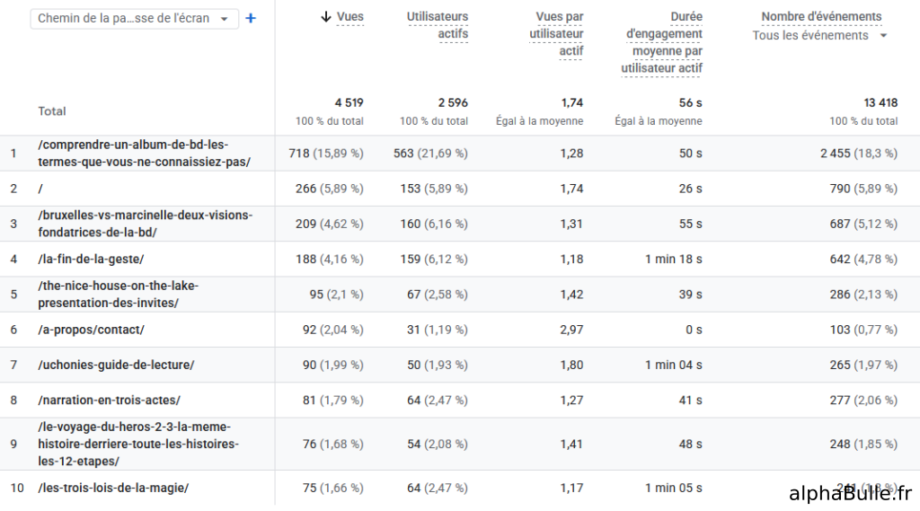This screenshot has height=511, width=920.
Task: Click engagement cell 1 min 04 s
Action: coord(674,365)
